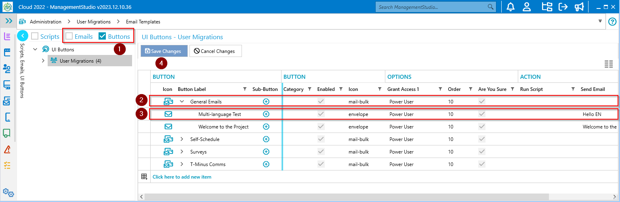Click the column chooser icon above grid
Screen dimensions: 620x202
click(609, 64)
